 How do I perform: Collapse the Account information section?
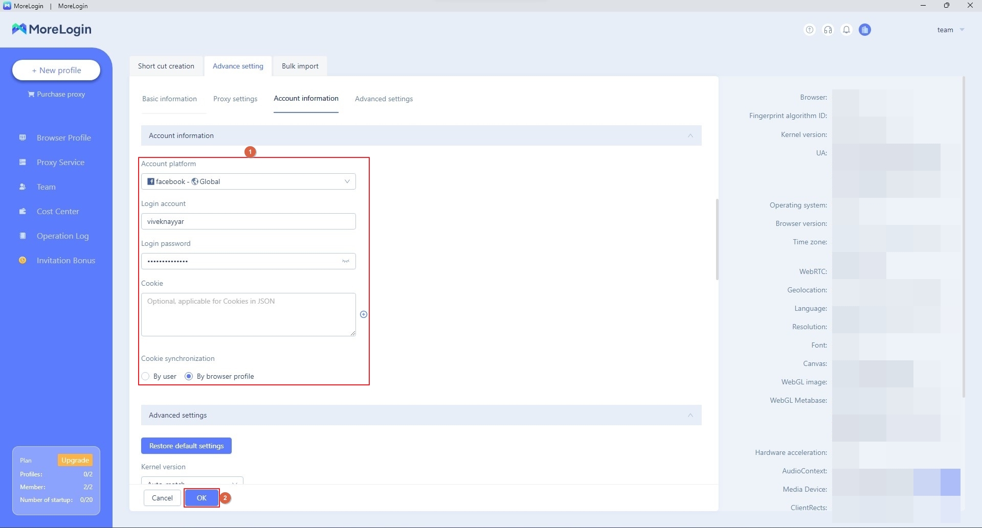pyautogui.click(x=690, y=135)
